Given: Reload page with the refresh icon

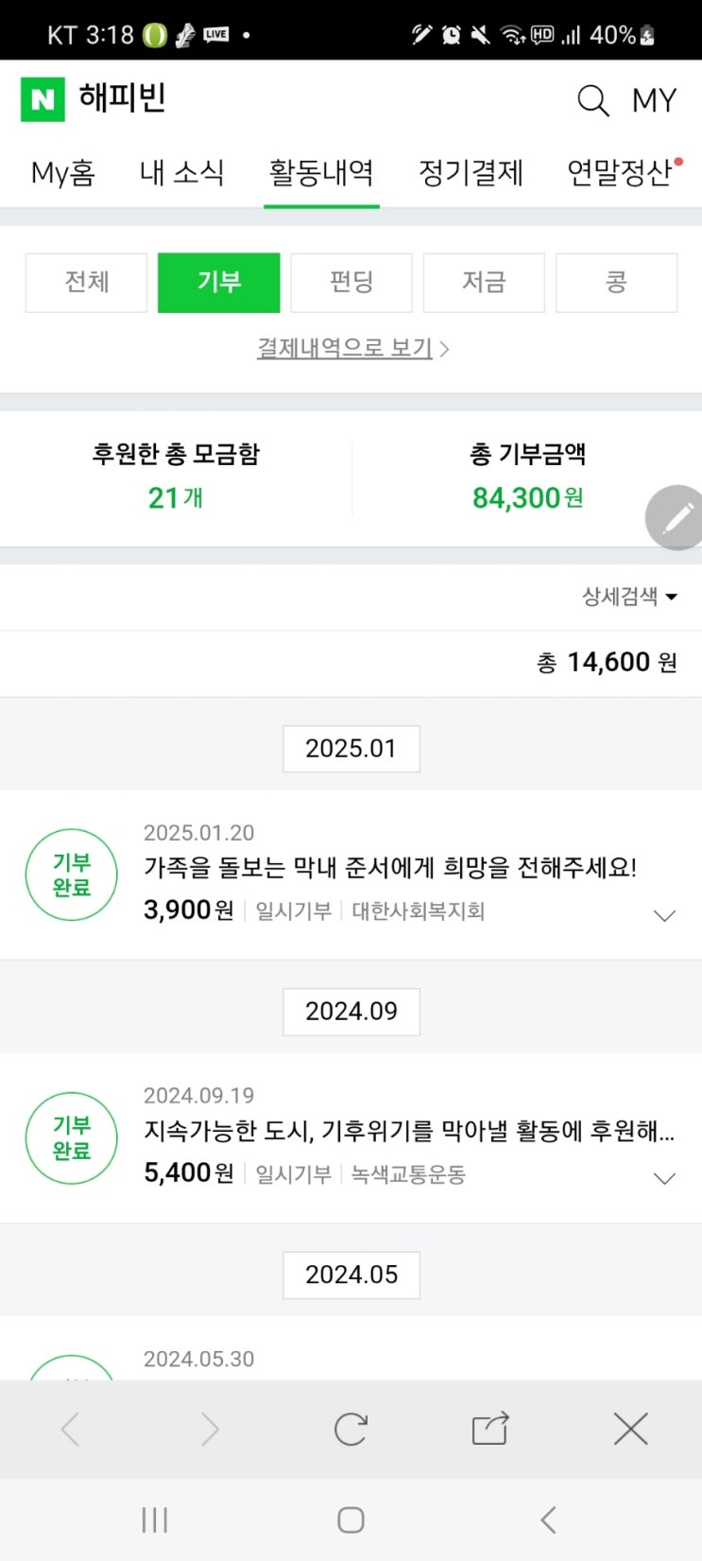Looking at the screenshot, I should tap(351, 1429).
